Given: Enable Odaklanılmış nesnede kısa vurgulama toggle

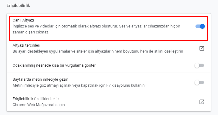Looking at the screenshot, I should 199,65.
